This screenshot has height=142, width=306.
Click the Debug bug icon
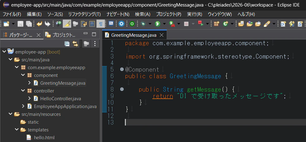pos(143,24)
